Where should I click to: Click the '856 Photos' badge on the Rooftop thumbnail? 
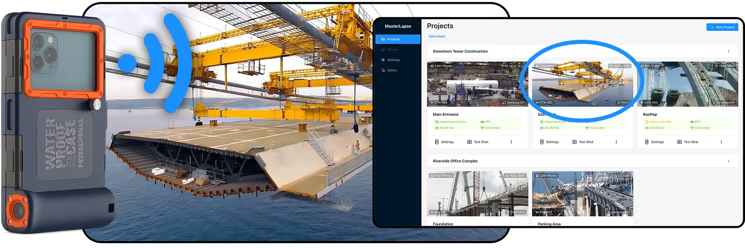650,66
